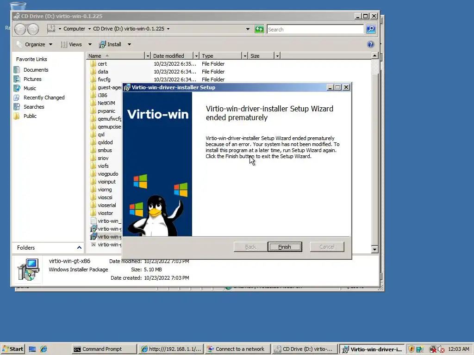Select the qxldod folder
474x355 pixels.
coord(105,142)
